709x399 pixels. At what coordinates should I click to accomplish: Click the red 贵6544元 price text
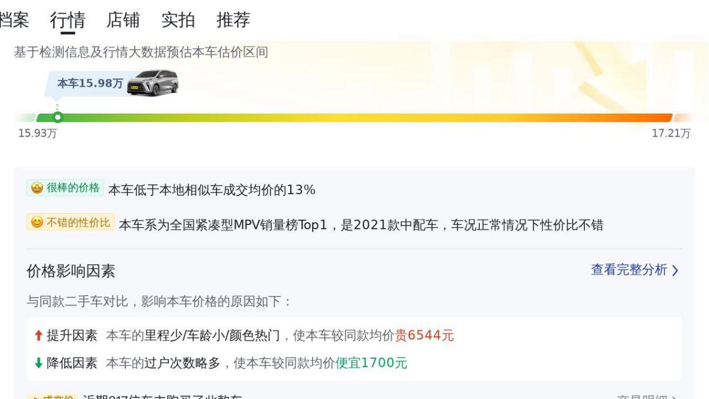[425, 336]
